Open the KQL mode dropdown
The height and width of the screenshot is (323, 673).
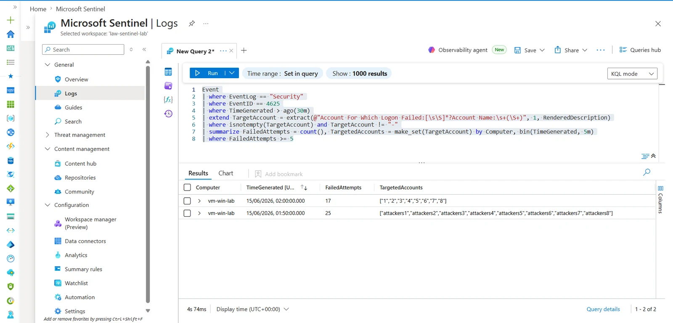[x=632, y=74]
